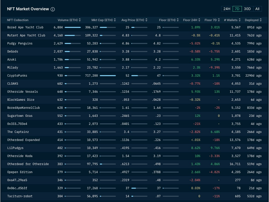Sort by Floor (ETH) using its arrows
This screenshot has height=202, width=269.
178,20
